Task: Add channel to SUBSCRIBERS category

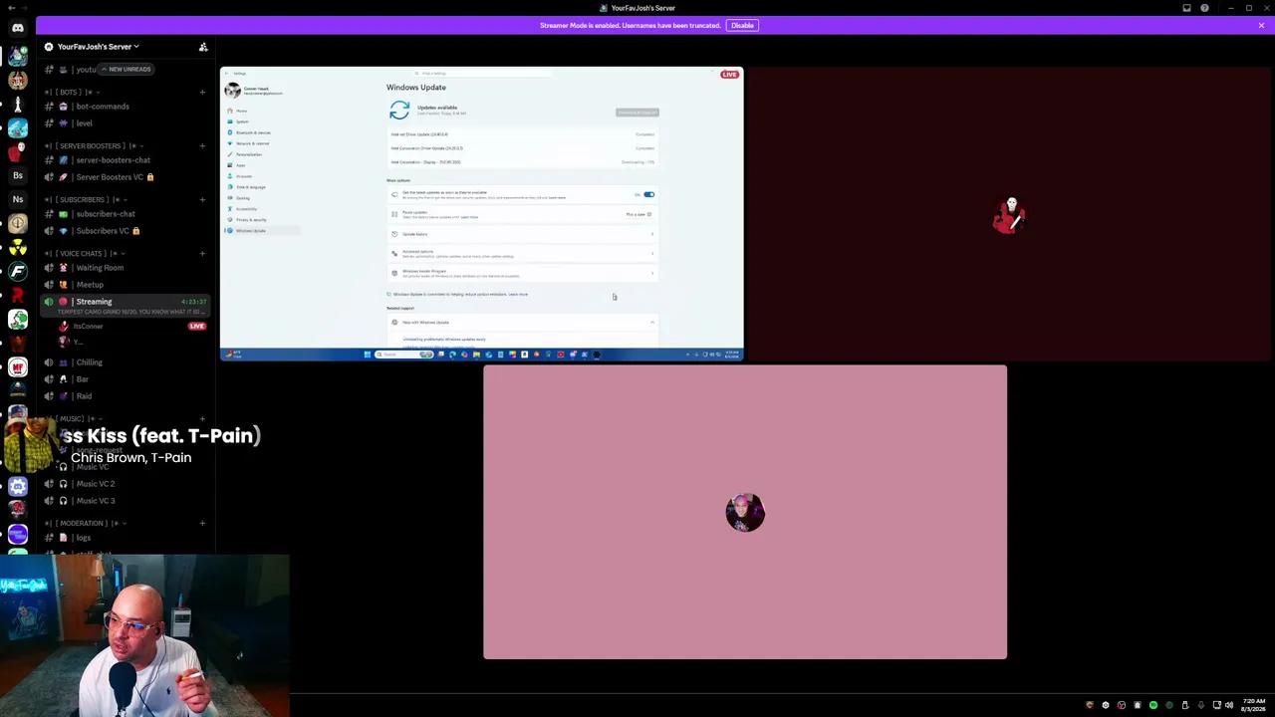Action: 202,199
